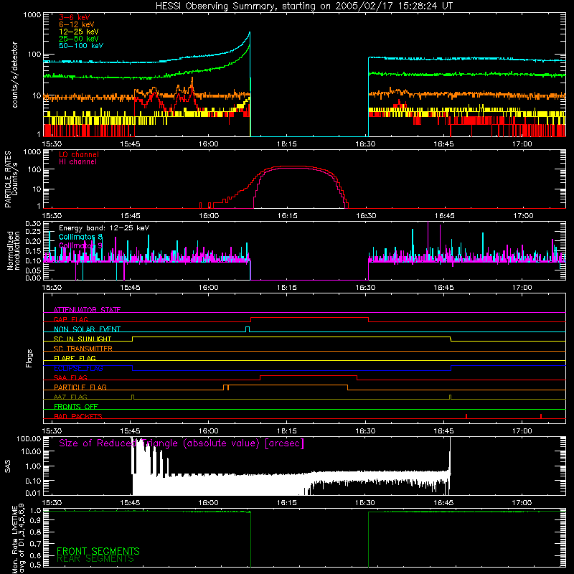This screenshot has height=574, width=574.
Task: Select the HI channel legend label
Action: pyautogui.click(x=78, y=162)
